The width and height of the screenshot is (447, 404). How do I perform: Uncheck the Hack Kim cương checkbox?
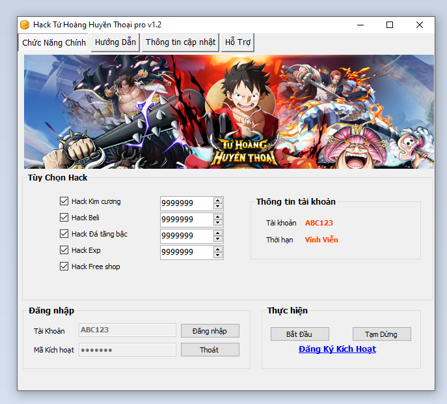(x=64, y=201)
